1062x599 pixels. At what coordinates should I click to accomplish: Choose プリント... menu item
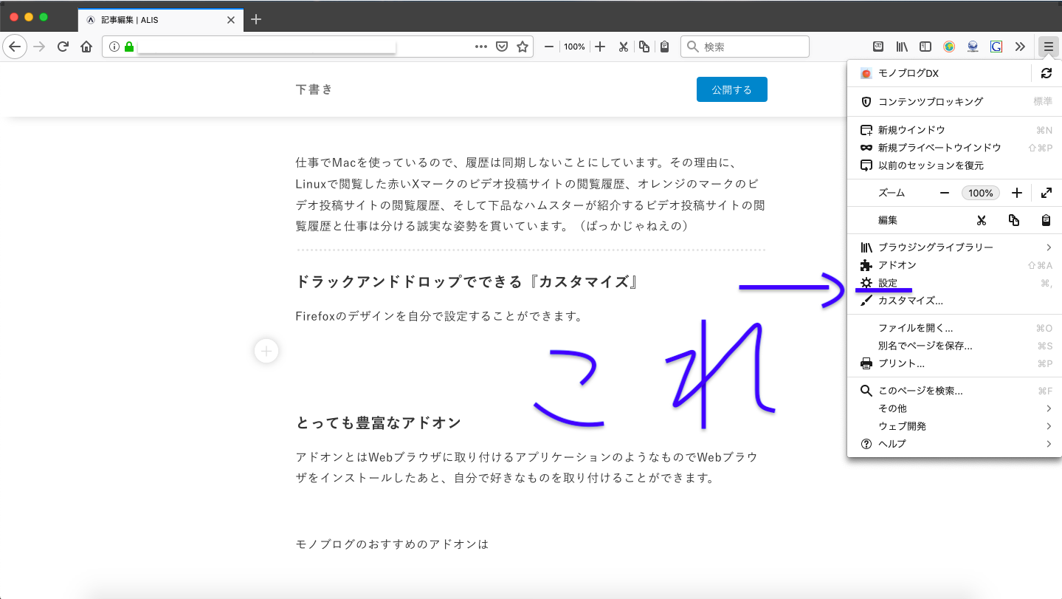954,363
